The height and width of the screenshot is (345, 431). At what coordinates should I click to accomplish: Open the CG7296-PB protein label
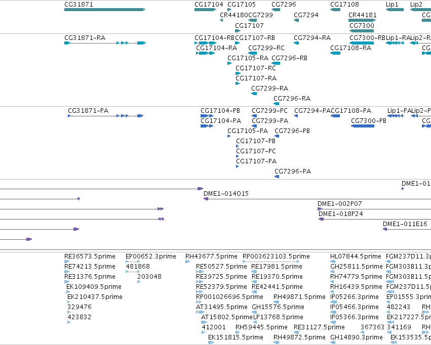(x=292, y=131)
